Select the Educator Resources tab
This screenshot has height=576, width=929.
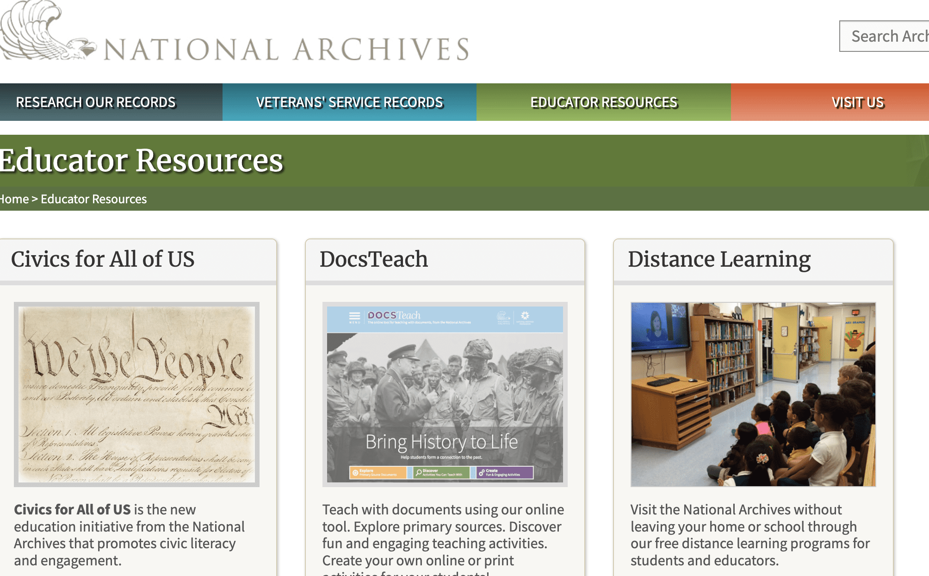pos(604,102)
